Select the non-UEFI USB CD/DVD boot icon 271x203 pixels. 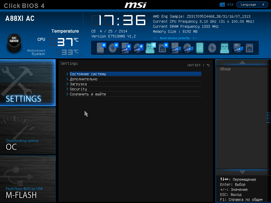188,48
